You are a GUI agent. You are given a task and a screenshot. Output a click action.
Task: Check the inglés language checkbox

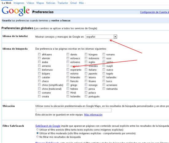[86, 62]
